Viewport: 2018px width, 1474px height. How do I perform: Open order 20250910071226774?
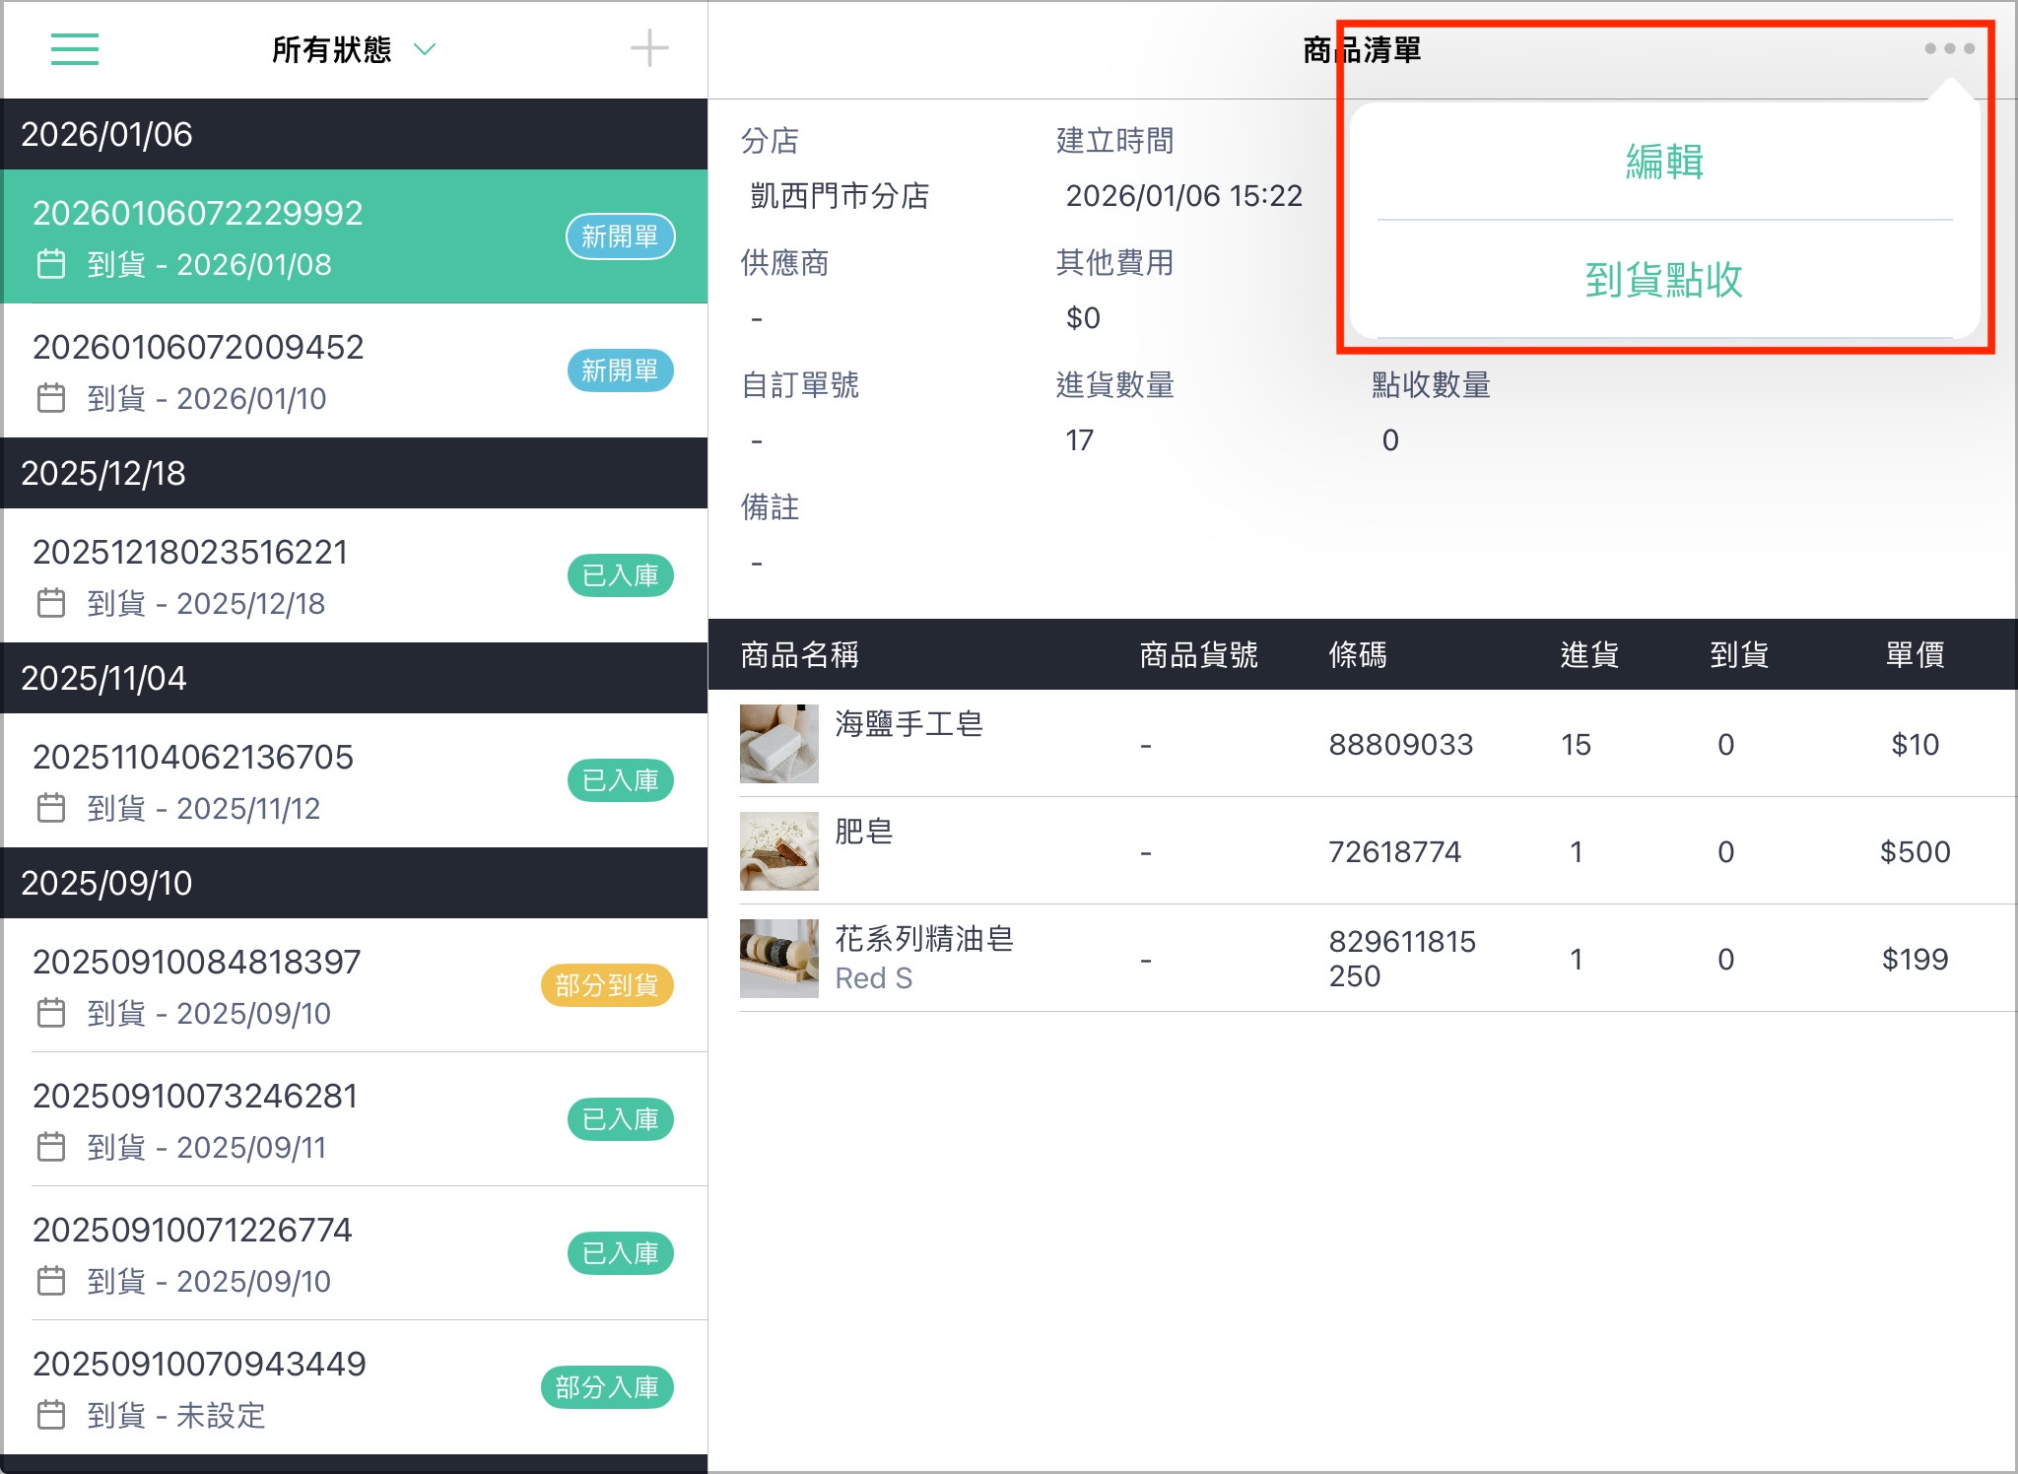(x=355, y=1253)
